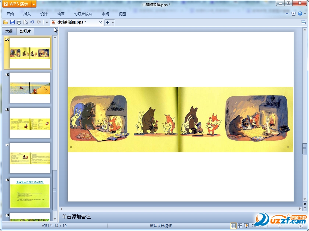Open the 视图 ribbon tab
309x231 pixels.
[122, 14]
